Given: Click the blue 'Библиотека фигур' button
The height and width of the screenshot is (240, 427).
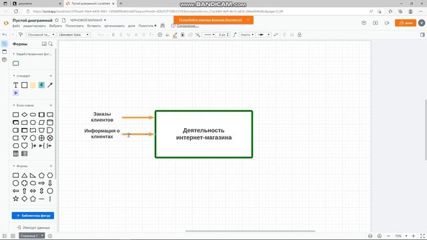Looking at the screenshot, I should (x=33, y=215).
